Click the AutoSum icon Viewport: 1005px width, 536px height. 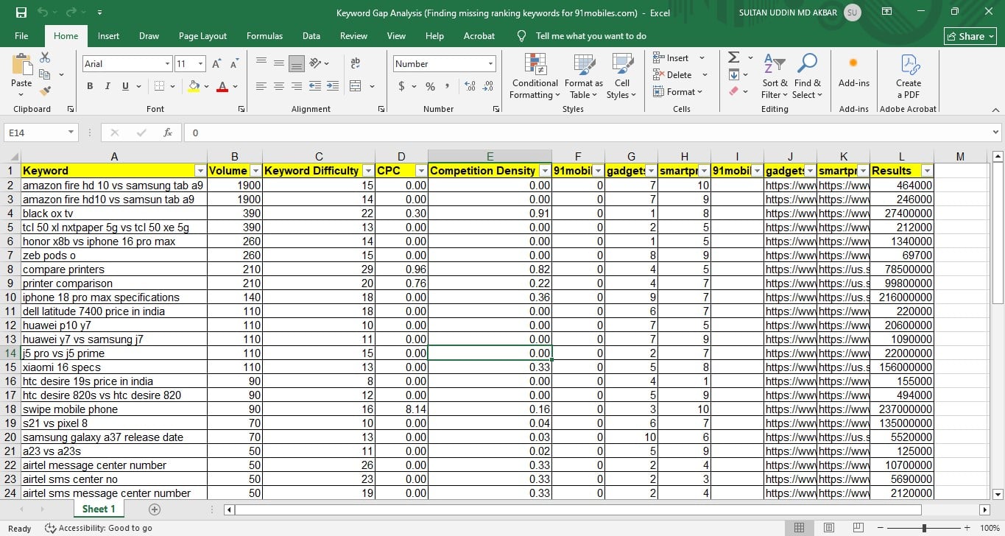click(733, 57)
